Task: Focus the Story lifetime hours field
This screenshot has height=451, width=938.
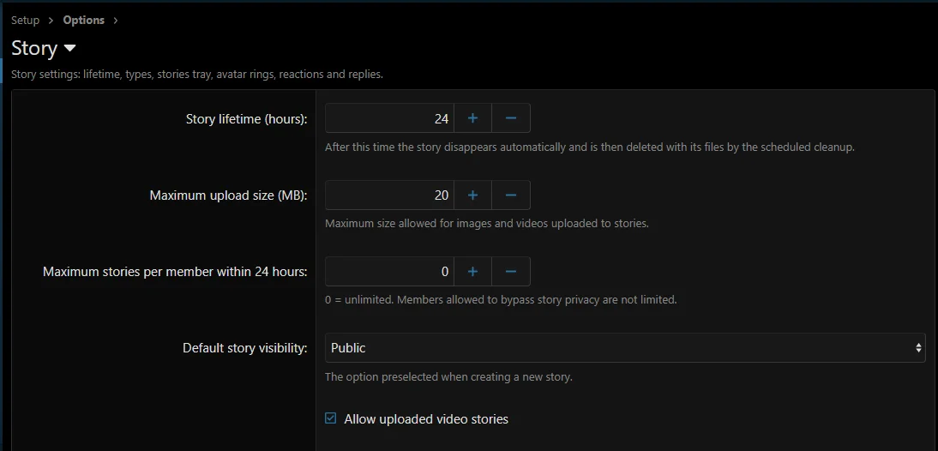Action: click(389, 117)
